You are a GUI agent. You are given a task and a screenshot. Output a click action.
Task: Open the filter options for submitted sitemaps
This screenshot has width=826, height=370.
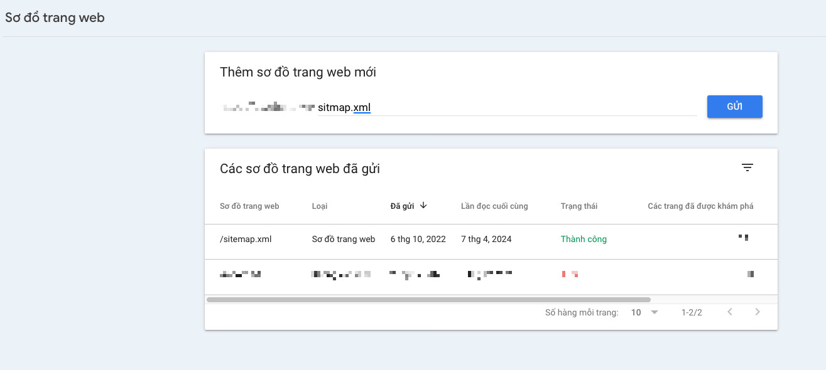[x=747, y=167]
